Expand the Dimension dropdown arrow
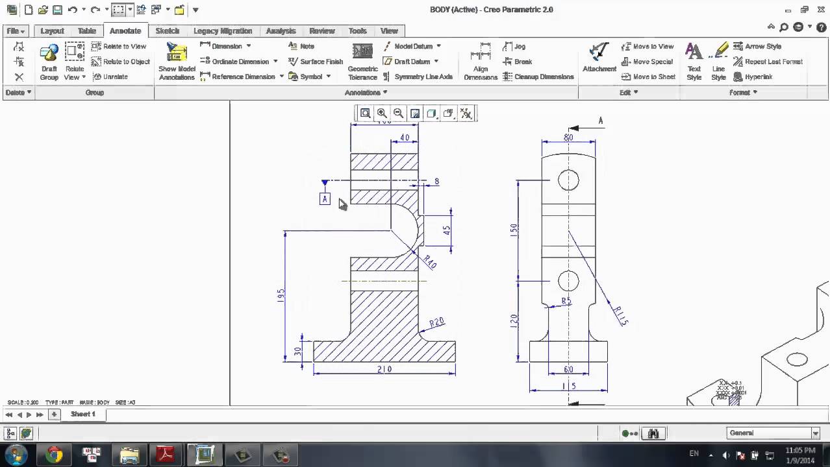The height and width of the screenshot is (467, 830). pos(249,46)
